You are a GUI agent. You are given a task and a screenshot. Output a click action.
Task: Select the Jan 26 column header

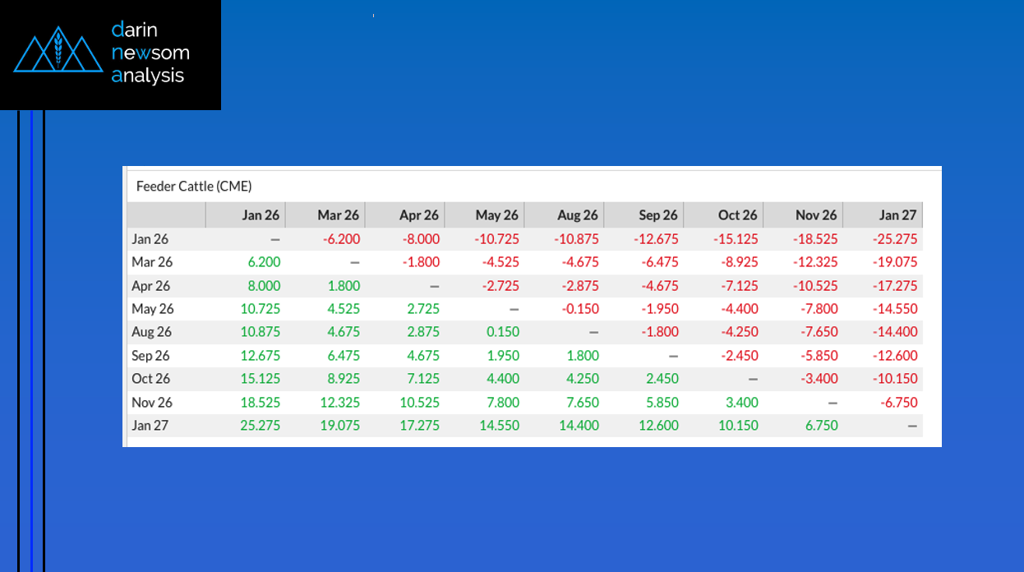[x=261, y=215]
